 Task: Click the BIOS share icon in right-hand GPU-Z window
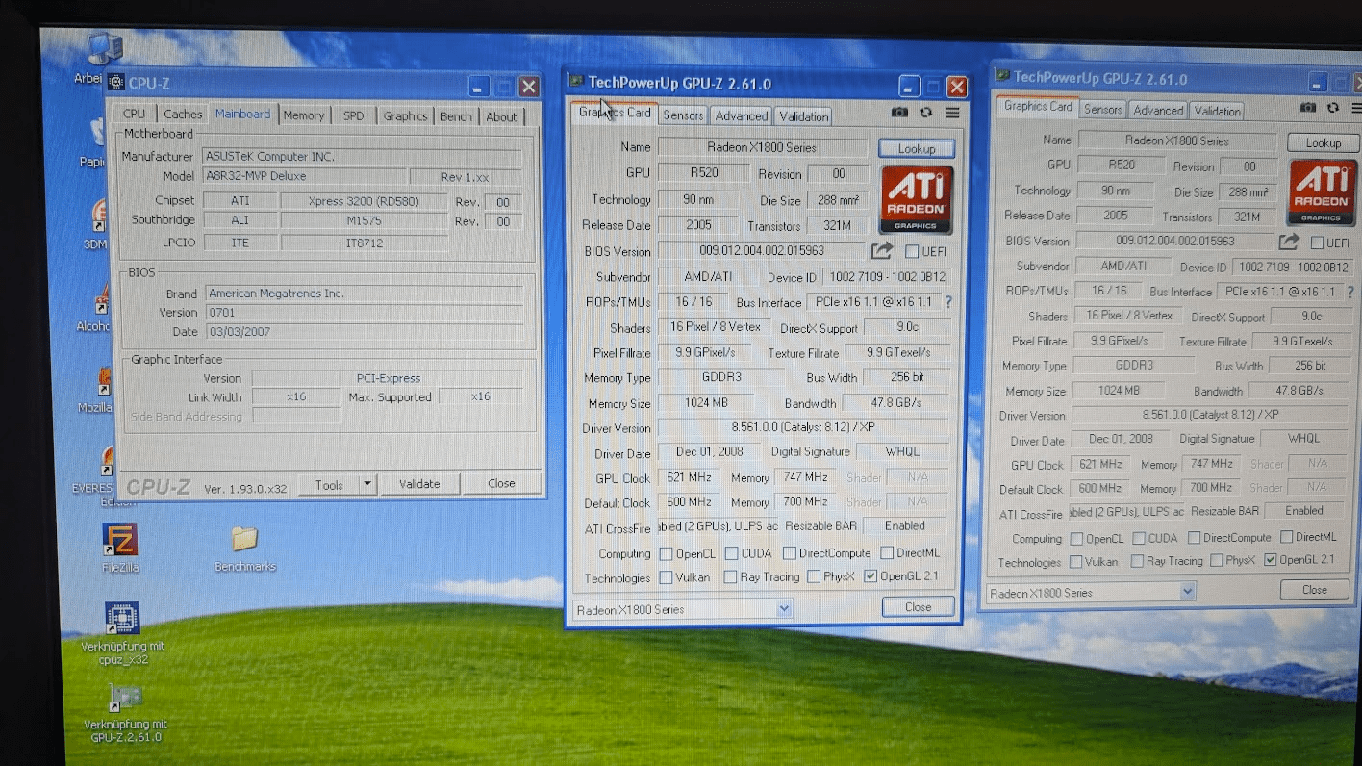[x=1289, y=242]
